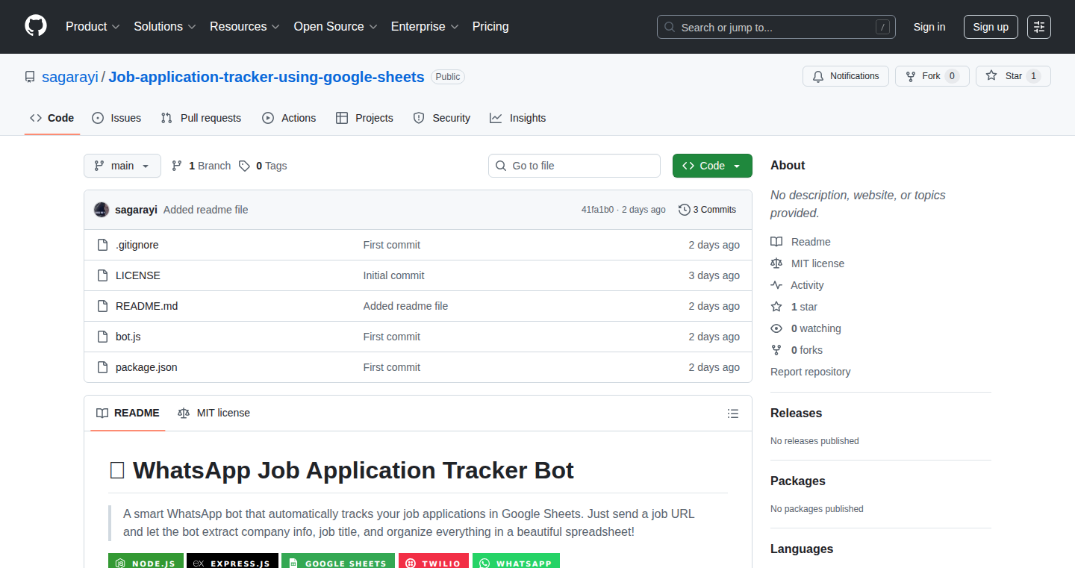1075x568 pixels.
Task: Open the Releases heading link
Action: 796,413
